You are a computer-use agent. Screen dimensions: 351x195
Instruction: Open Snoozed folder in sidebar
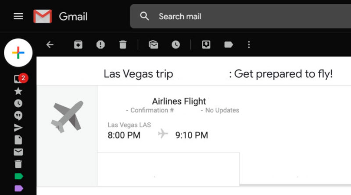click(x=18, y=103)
